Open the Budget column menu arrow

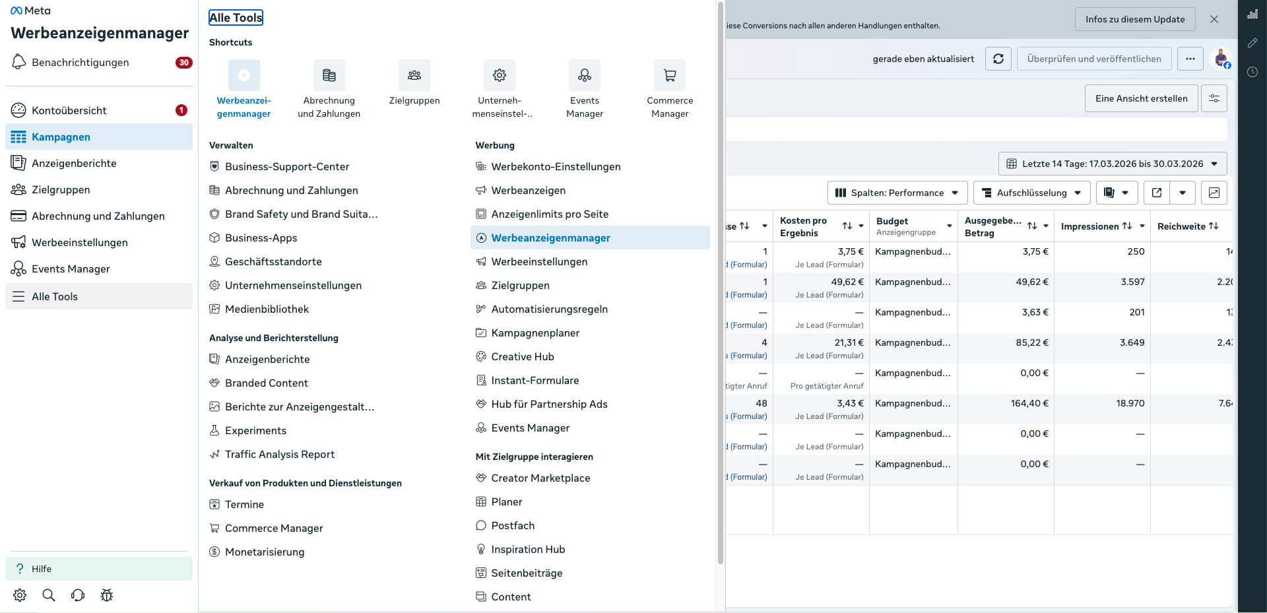[950, 226]
